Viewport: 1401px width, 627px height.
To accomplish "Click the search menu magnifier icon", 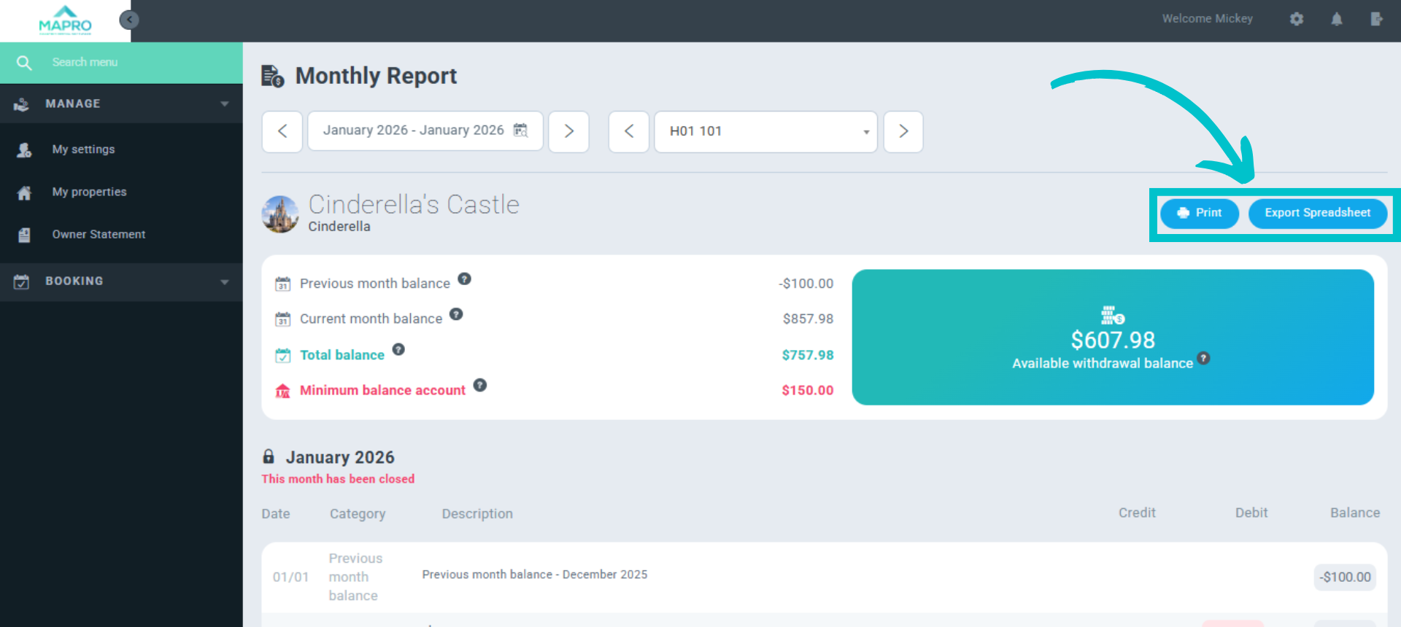I will [x=24, y=63].
